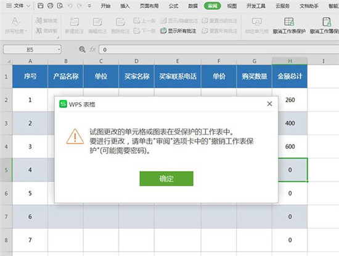
Task: Switch to the 开始 tab
Action: (106, 6)
